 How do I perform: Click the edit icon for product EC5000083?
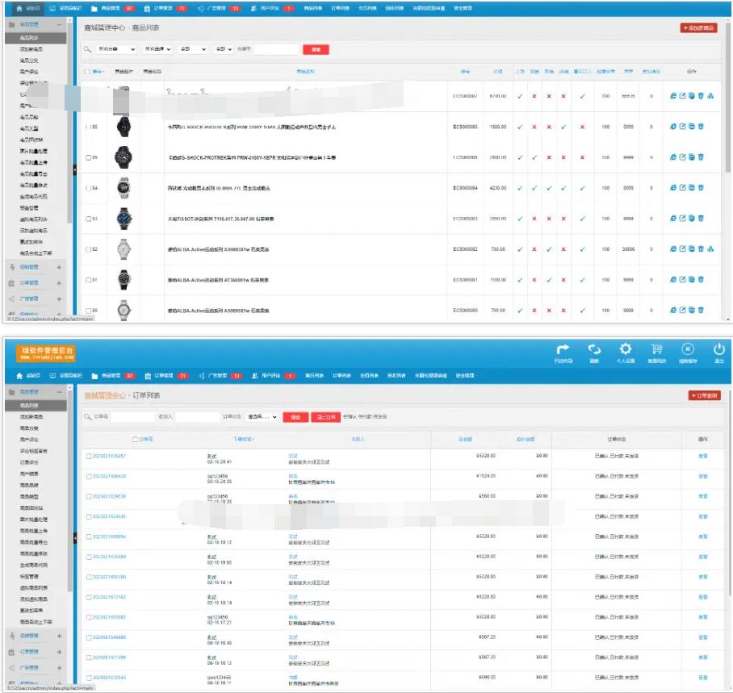[682, 219]
